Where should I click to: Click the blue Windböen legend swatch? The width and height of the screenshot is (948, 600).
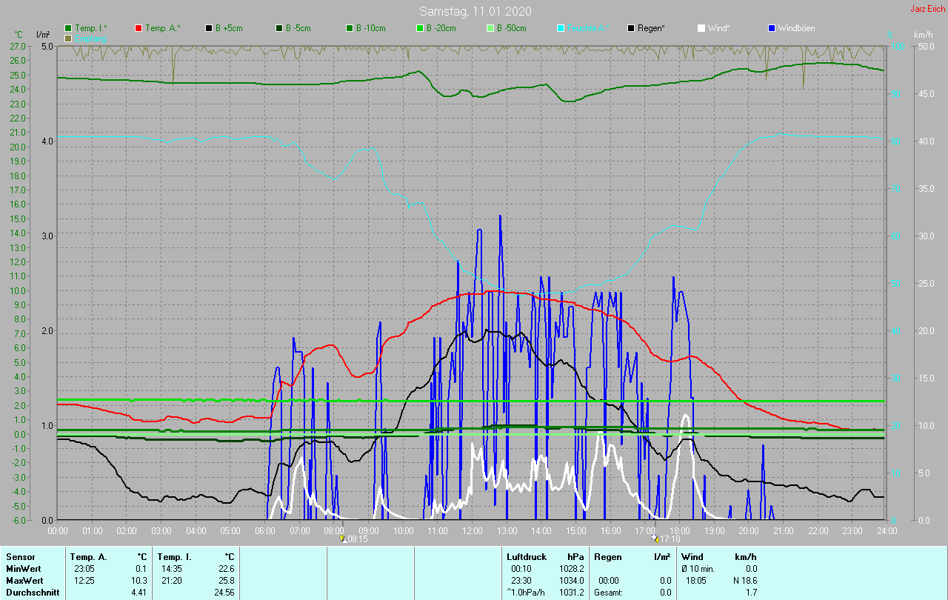772,28
